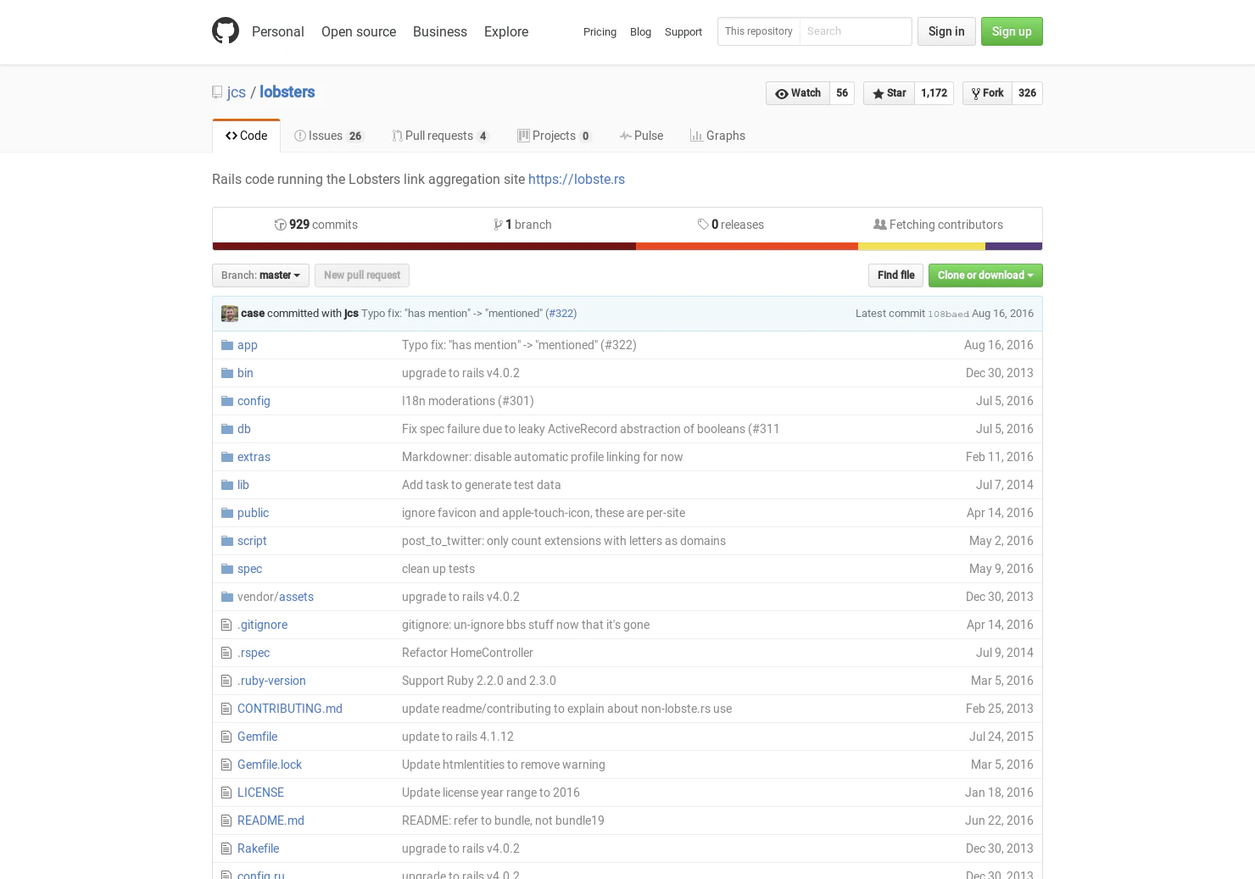The width and height of the screenshot is (1255, 879).
Task: Click the dark red language bar segment
Action: pyautogui.click(x=424, y=247)
